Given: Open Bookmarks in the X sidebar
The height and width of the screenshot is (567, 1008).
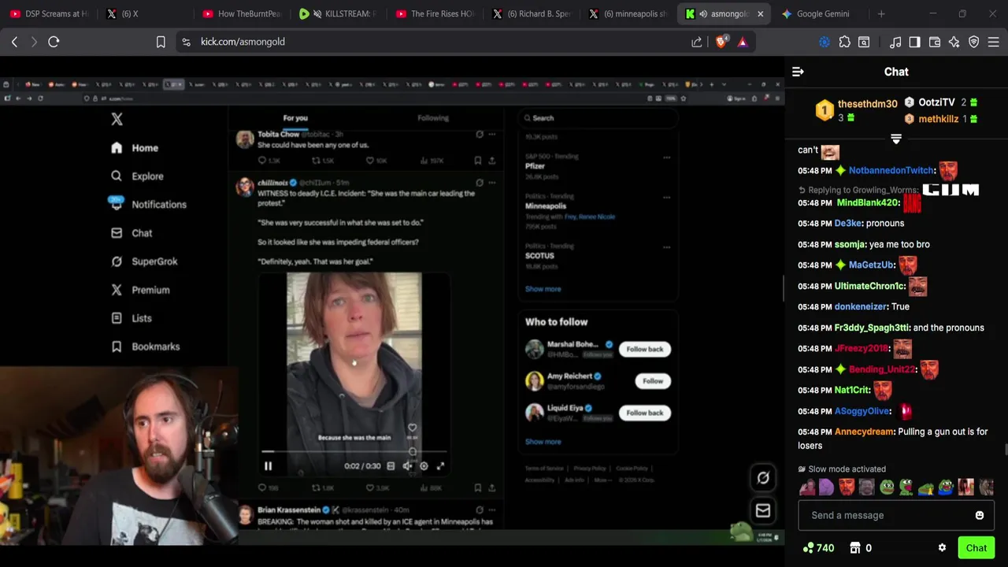Looking at the screenshot, I should click(x=145, y=346).
